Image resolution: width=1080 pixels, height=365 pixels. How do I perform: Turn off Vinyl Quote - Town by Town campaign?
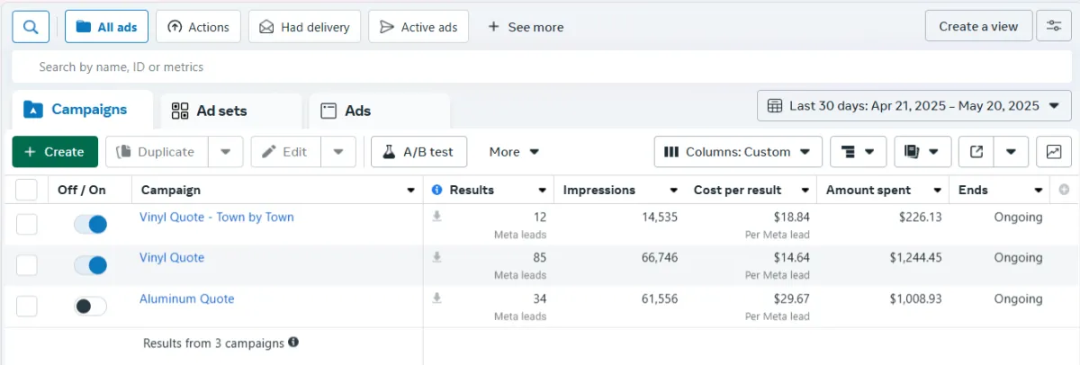[x=90, y=225]
